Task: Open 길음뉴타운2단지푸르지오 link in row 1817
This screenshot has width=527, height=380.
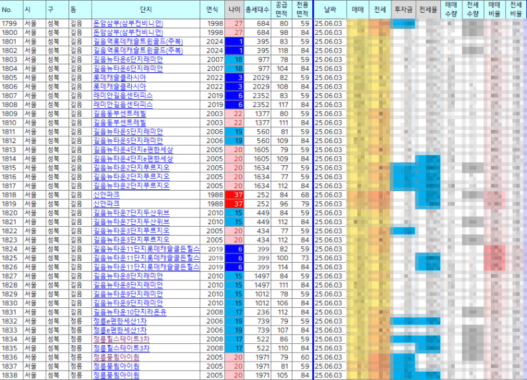Action: click(131, 186)
